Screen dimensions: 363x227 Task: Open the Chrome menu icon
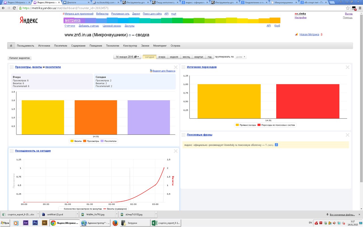359,8
